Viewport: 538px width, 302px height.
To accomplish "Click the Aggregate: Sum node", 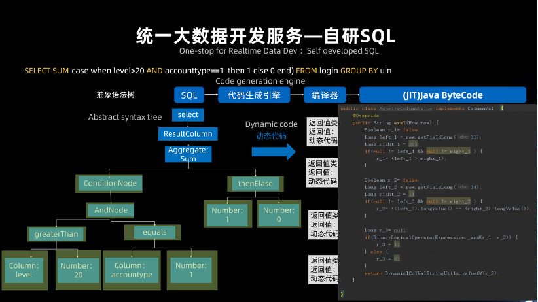I will pyautogui.click(x=188, y=154).
